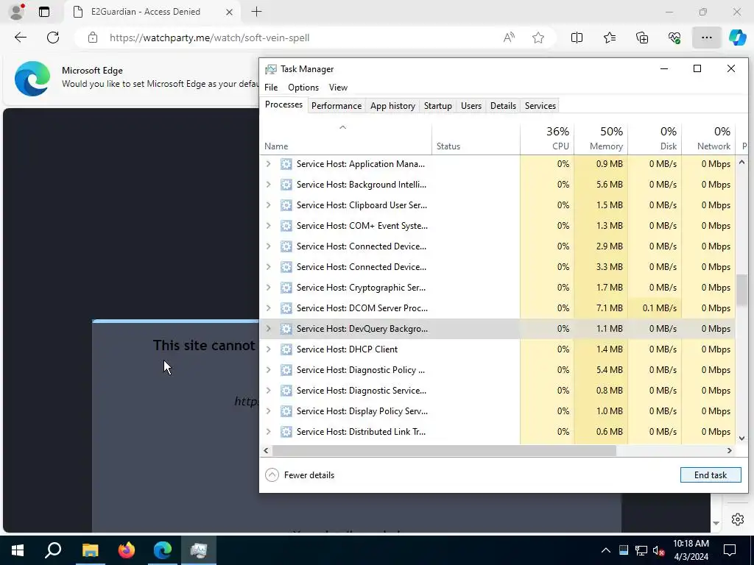The image size is (754, 565).
Task: Click the Edge profile avatar icon
Action: (x=17, y=12)
